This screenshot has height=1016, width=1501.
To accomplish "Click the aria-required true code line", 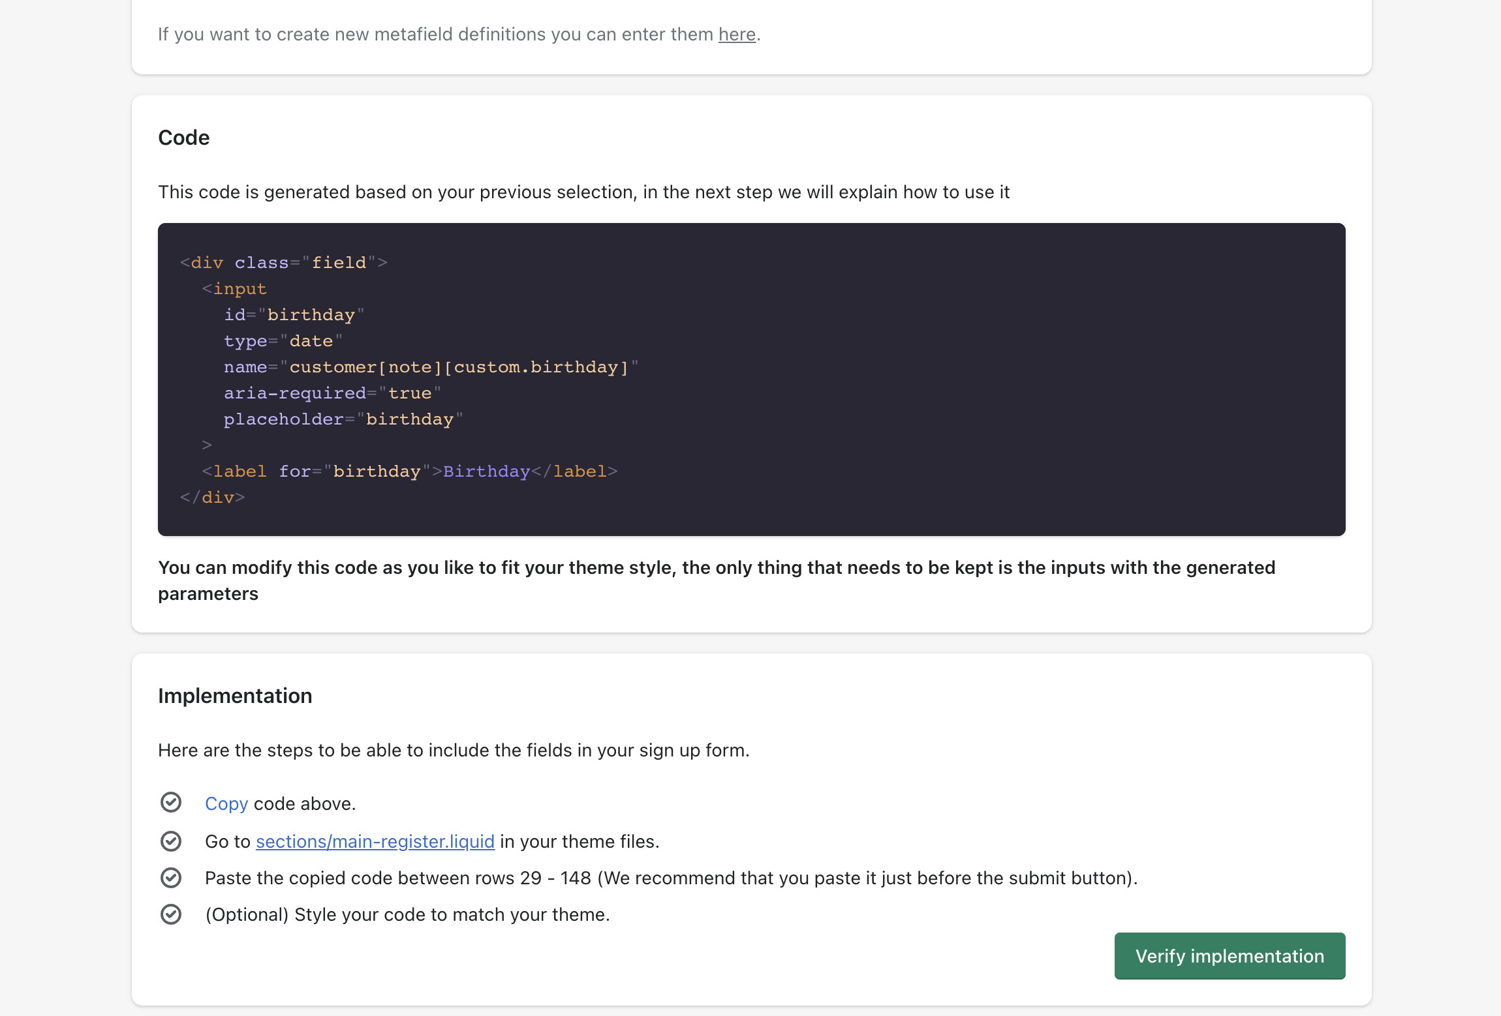I will pyautogui.click(x=332, y=393).
